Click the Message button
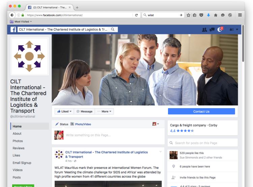The image size is (253, 187). [84, 112]
